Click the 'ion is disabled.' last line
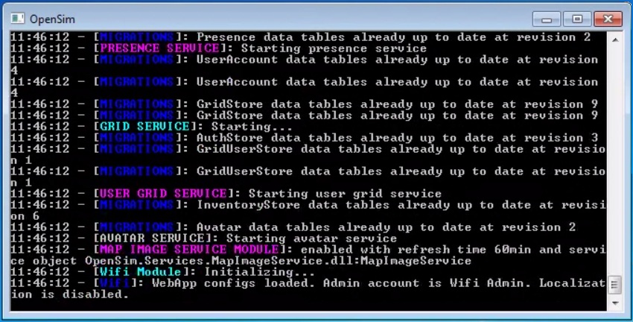633x322 pixels. tap(69, 294)
